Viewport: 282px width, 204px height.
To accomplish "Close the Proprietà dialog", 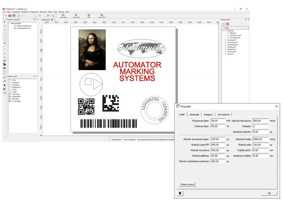I will (x=277, y=107).
